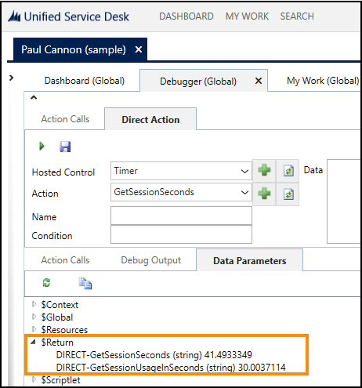362x388 pixels.
Task: Select the DIRECT-GetSessionSeconds return value row
Action: pos(154,355)
